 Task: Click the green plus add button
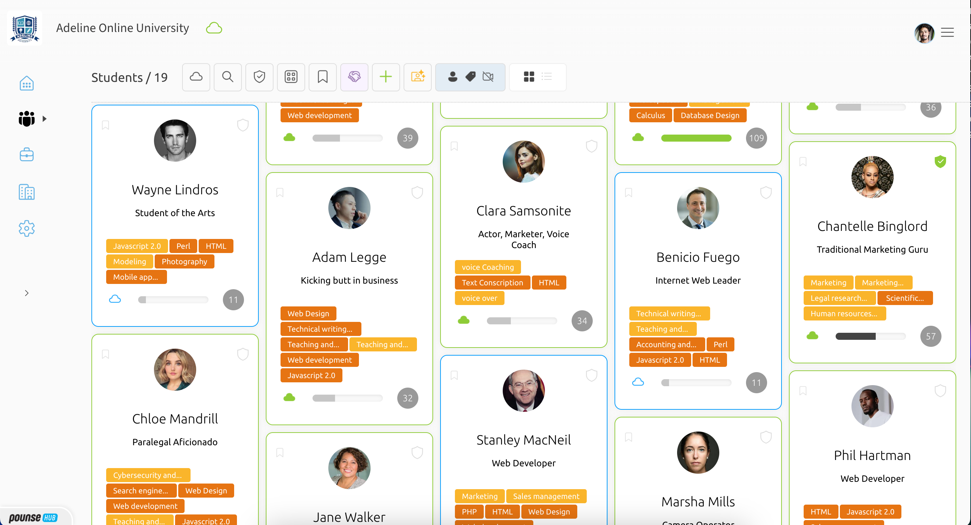pos(386,77)
